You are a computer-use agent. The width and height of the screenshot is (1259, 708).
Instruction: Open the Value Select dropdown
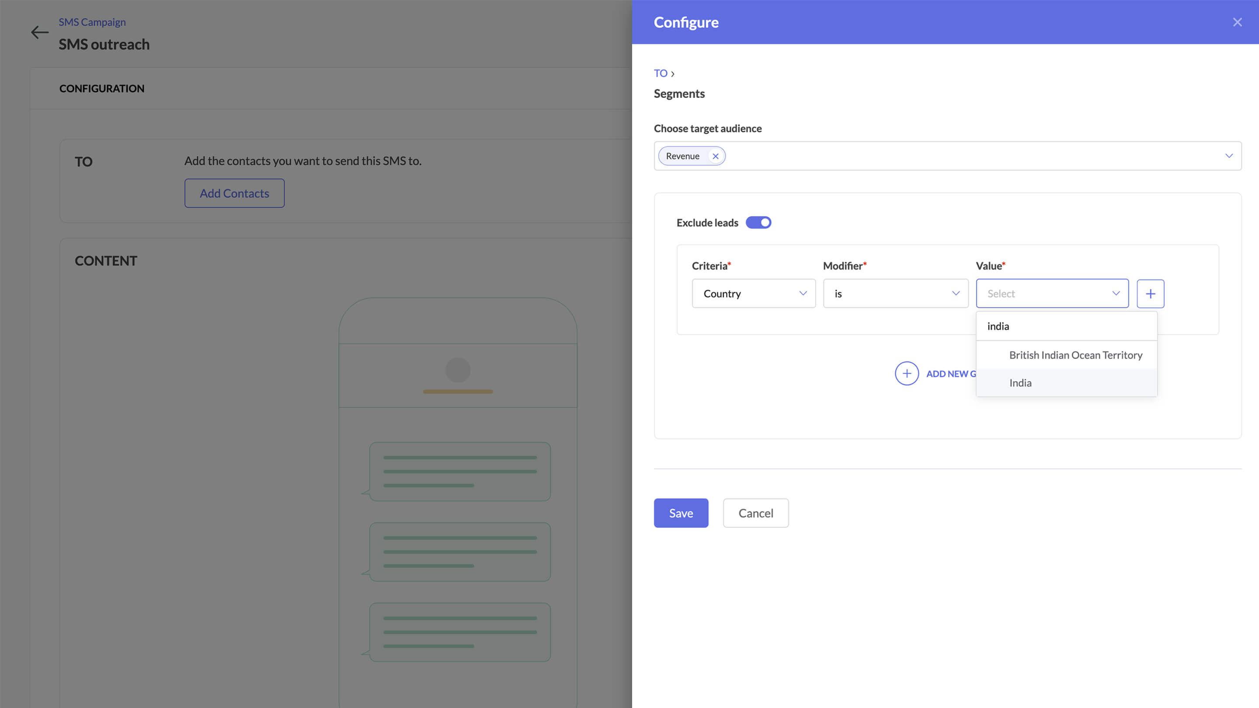click(x=1052, y=294)
